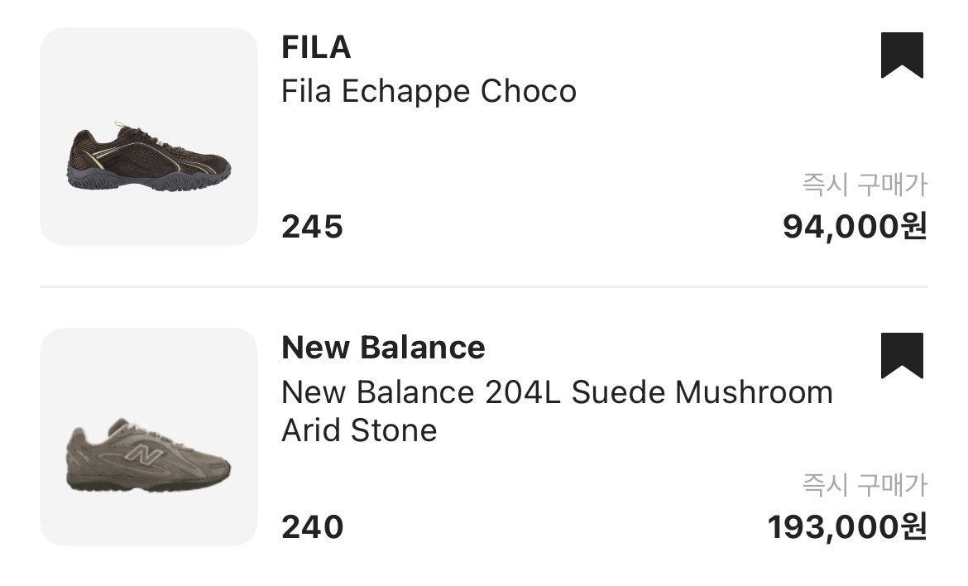Click the FILA brand name
Image resolution: width=968 pixels, height=586 pixels.
(x=316, y=48)
